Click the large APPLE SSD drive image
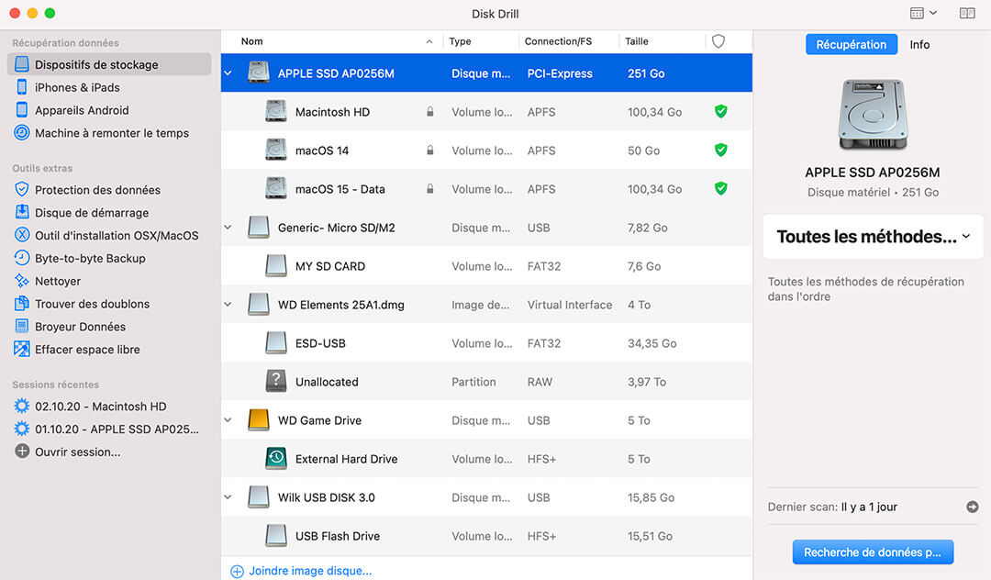The width and height of the screenshot is (991, 580). pyautogui.click(x=873, y=115)
